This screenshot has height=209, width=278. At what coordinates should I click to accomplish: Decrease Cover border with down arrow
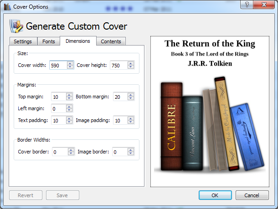[71, 154]
